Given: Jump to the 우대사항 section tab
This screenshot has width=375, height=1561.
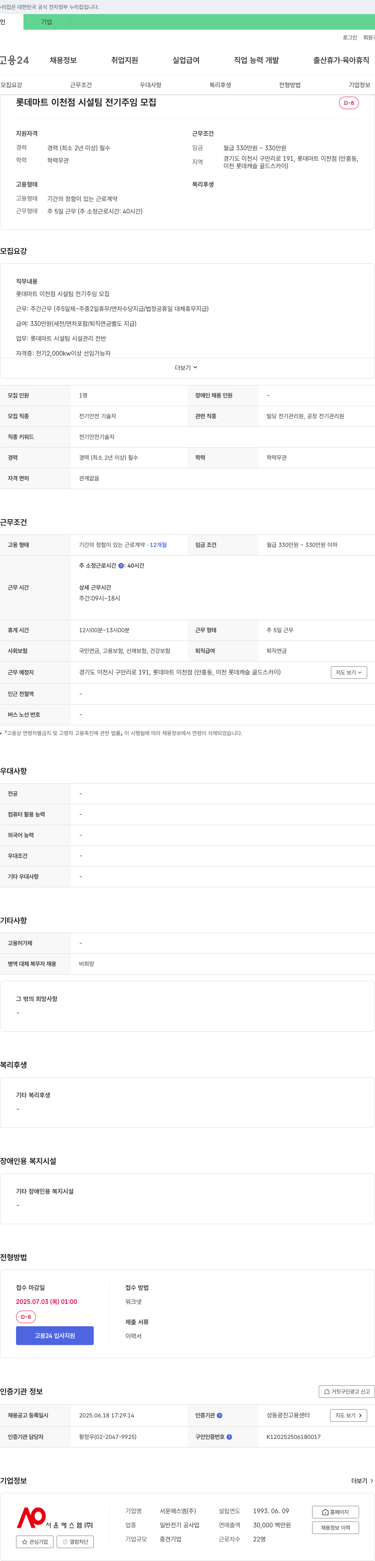Looking at the screenshot, I should 151,85.
